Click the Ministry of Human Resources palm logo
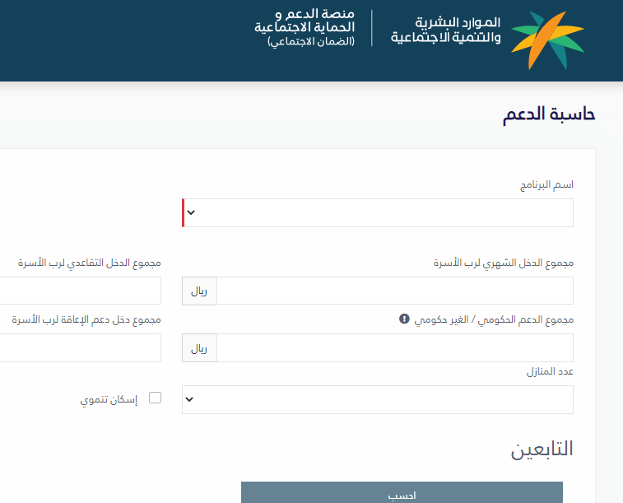 [547, 40]
